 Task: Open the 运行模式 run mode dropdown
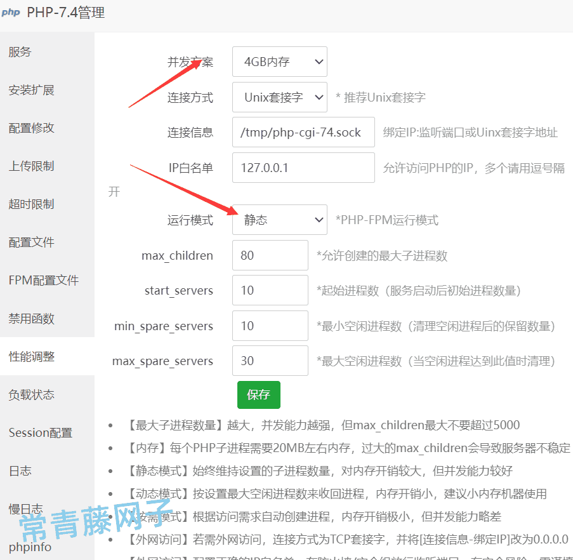point(279,220)
